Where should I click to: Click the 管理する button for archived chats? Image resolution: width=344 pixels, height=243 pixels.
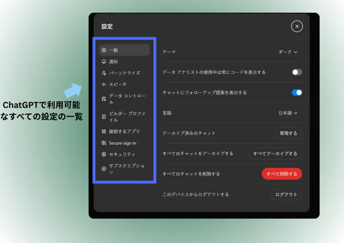288,133
